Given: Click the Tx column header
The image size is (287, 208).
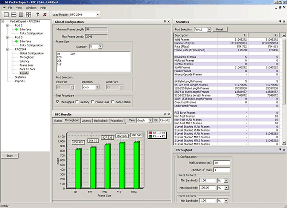Looking at the screenshot, I should tap(232, 35).
